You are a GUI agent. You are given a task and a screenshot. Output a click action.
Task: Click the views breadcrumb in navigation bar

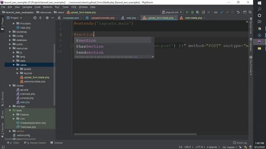click(x=59, y=12)
